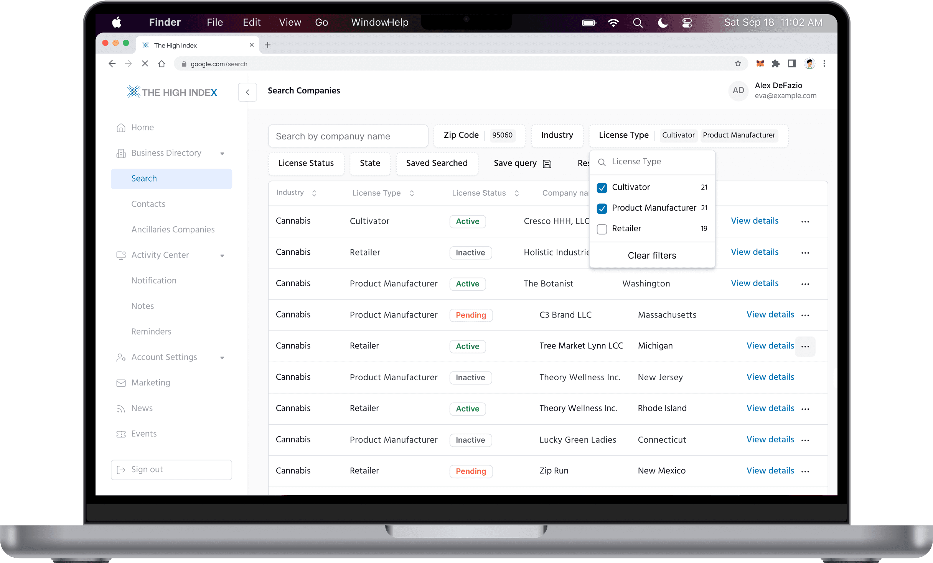Viewport: 933px width, 563px height.
Task: Sort table by License Type column
Action: [412, 193]
